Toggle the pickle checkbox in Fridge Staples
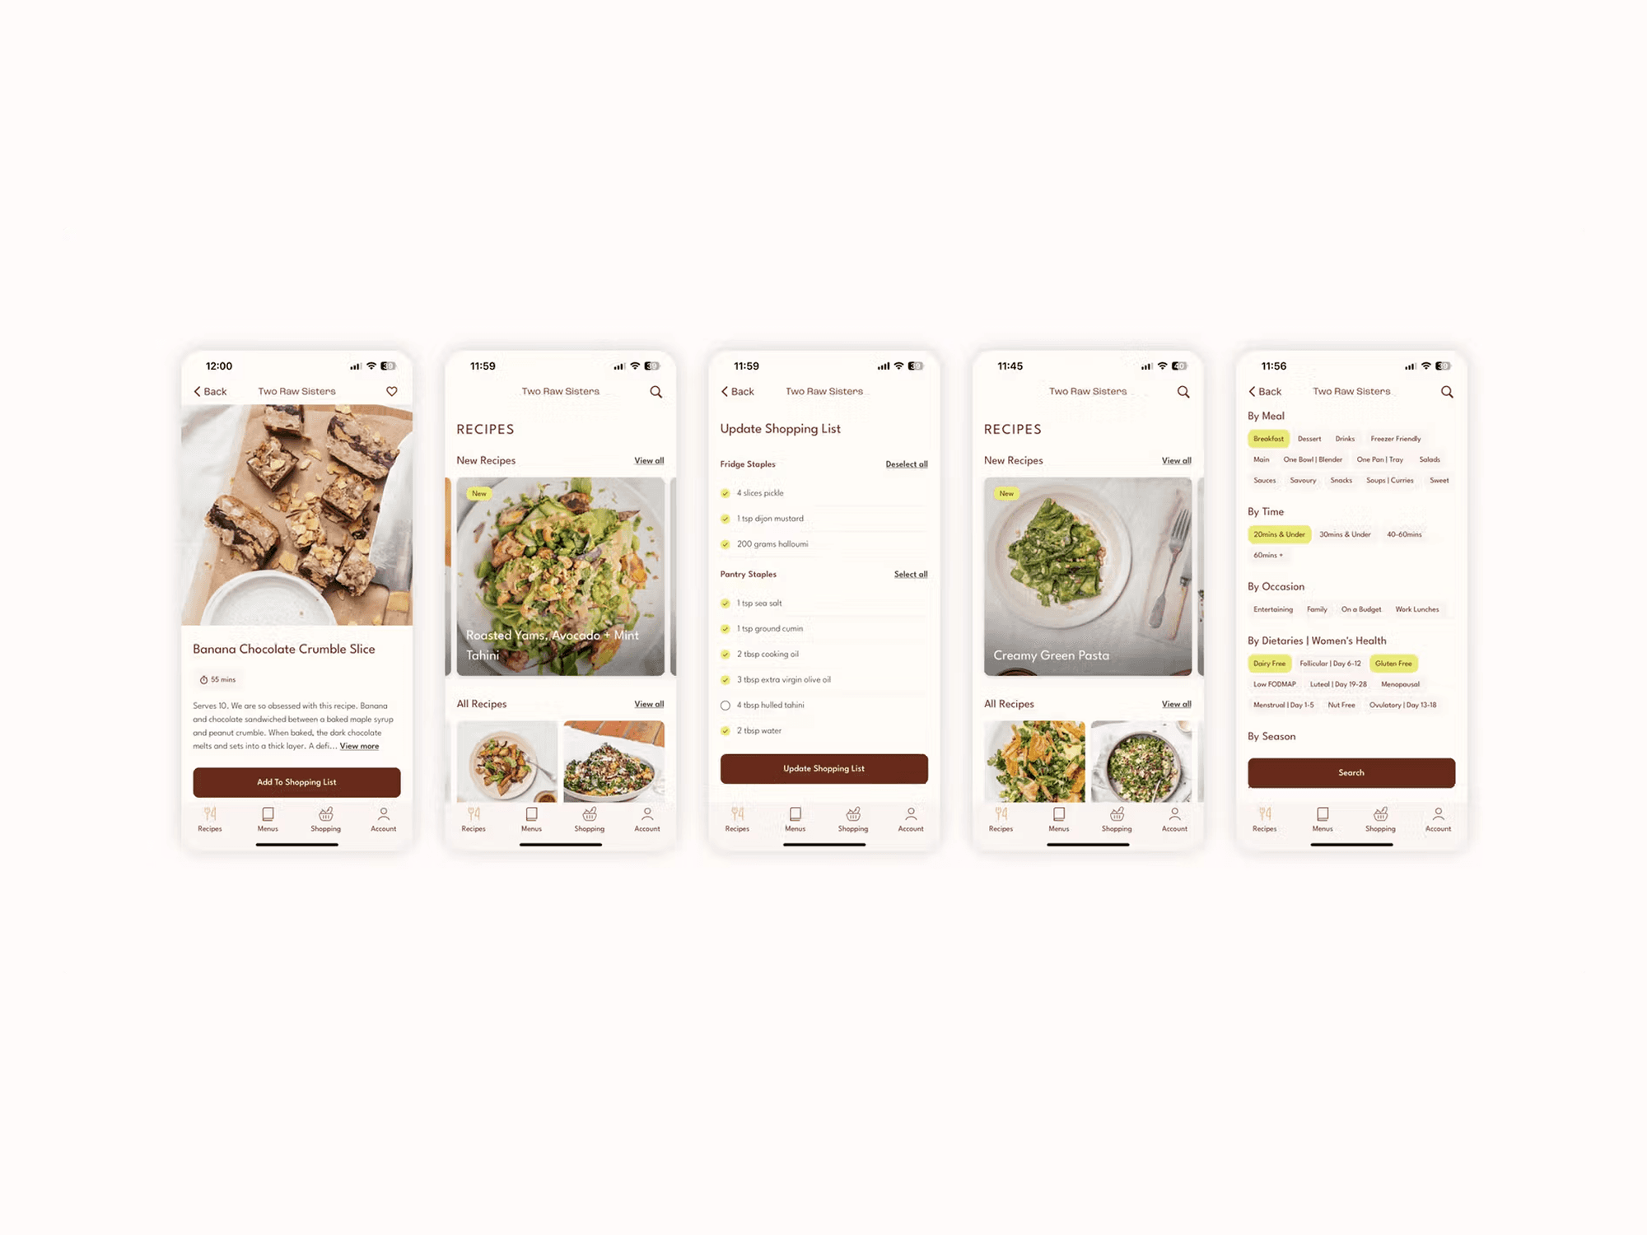The image size is (1647, 1235). point(724,492)
